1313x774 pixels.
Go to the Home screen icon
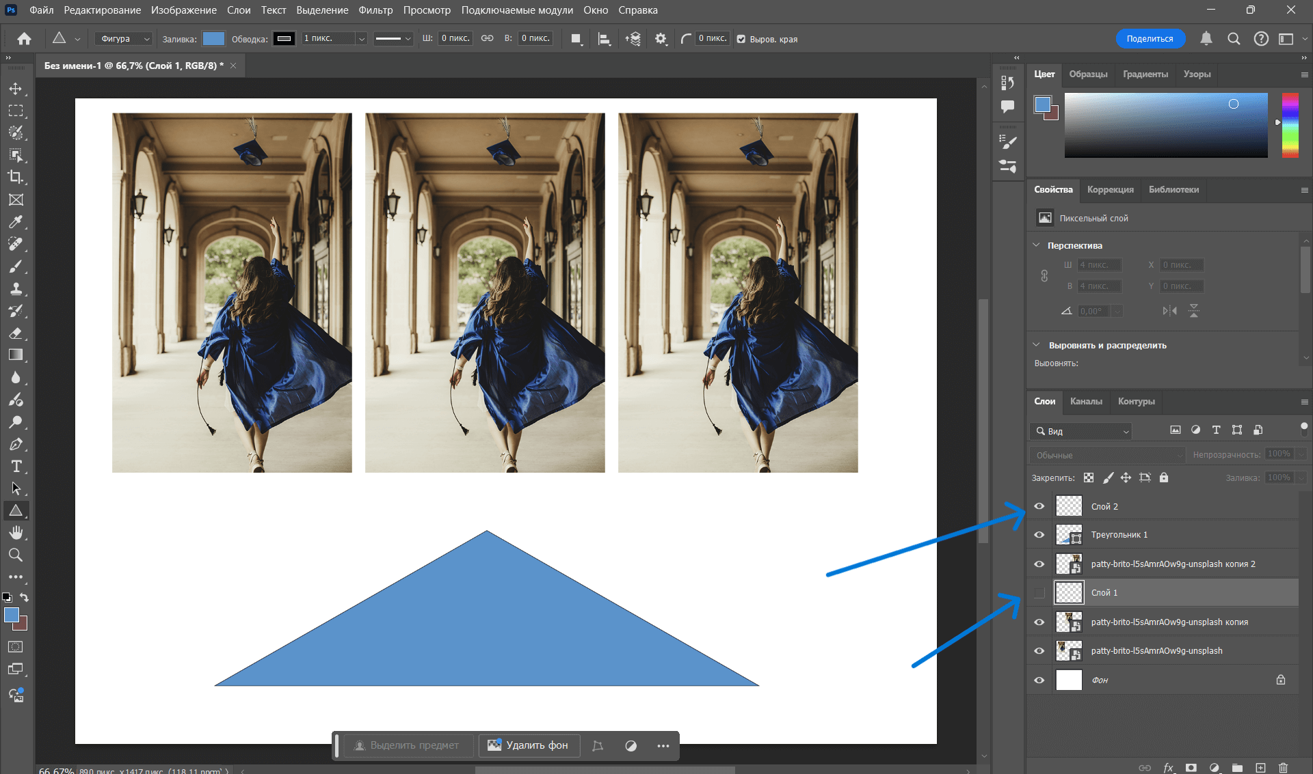[24, 39]
